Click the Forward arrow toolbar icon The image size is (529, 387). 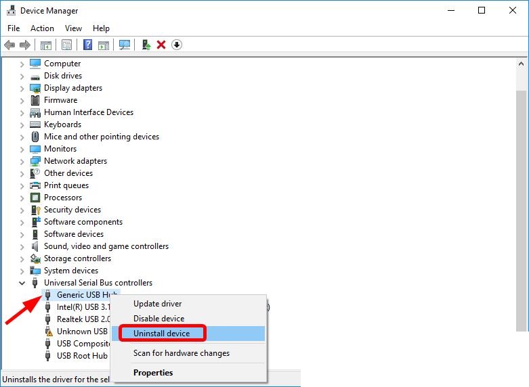(x=25, y=45)
